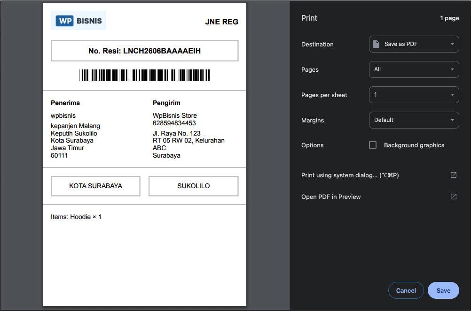Image resolution: width=471 pixels, height=311 pixels.
Task: Click the postal code 60111
Action: pyautogui.click(x=59, y=156)
